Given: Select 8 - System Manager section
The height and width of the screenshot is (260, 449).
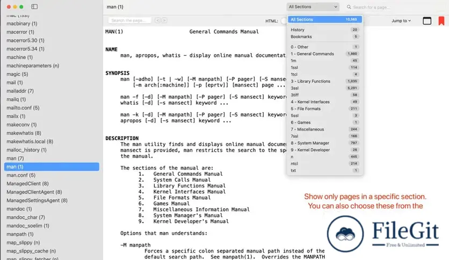Looking at the screenshot, I should (x=325, y=143).
